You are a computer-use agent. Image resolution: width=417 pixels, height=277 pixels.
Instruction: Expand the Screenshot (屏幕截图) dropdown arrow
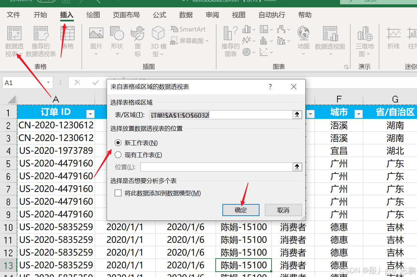point(207,41)
